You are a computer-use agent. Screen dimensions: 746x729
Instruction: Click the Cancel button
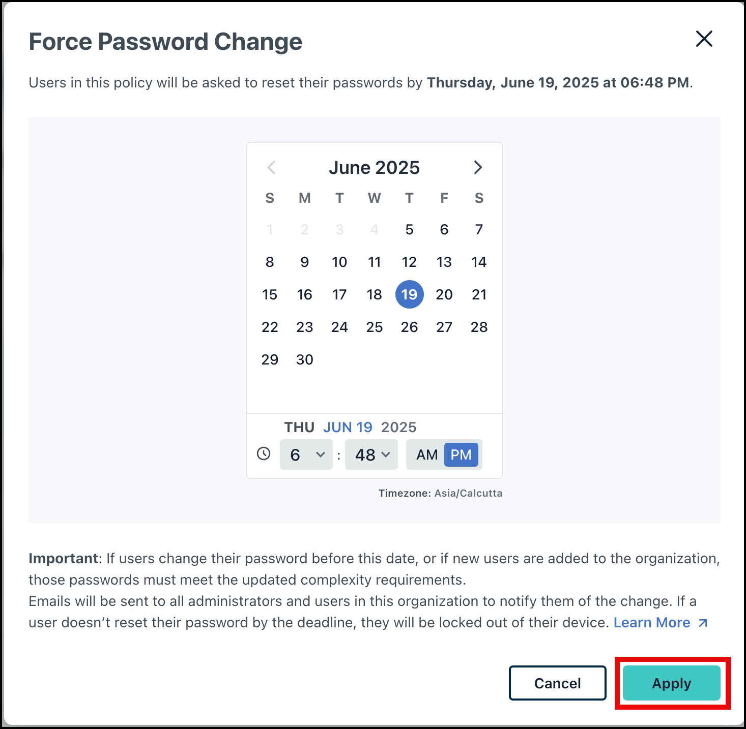(557, 683)
